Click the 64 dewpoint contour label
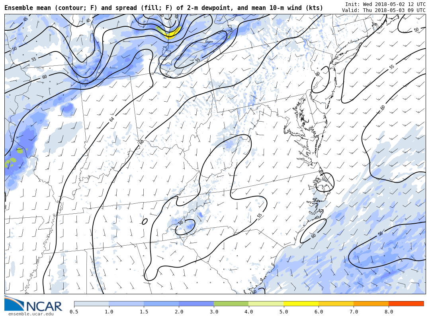Screen dimensions: 430x319 (111, 119)
